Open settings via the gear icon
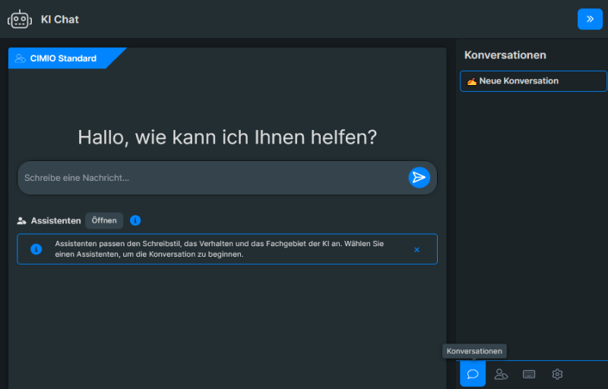The width and height of the screenshot is (608, 389). (557, 374)
